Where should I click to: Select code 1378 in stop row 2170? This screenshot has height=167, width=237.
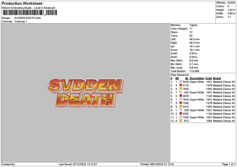tap(209, 85)
